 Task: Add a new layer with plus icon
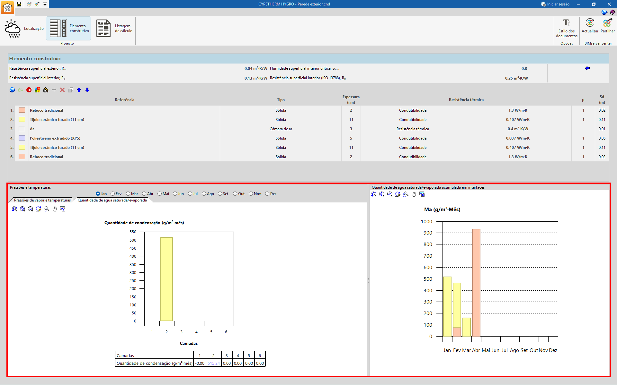pyautogui.click(x=54, y=90)
